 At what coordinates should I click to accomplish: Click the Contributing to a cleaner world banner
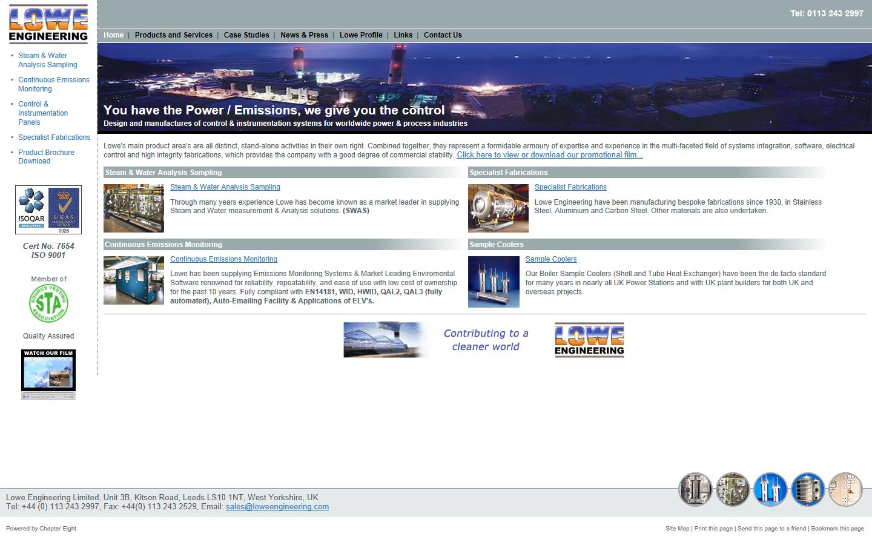(483, 340)
